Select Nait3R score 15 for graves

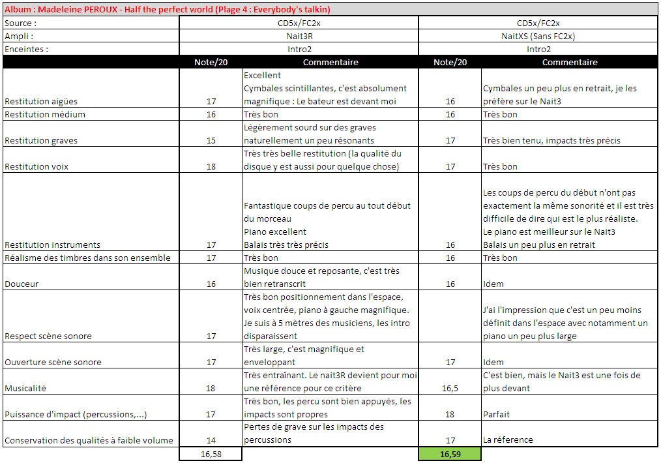[211, 133]
